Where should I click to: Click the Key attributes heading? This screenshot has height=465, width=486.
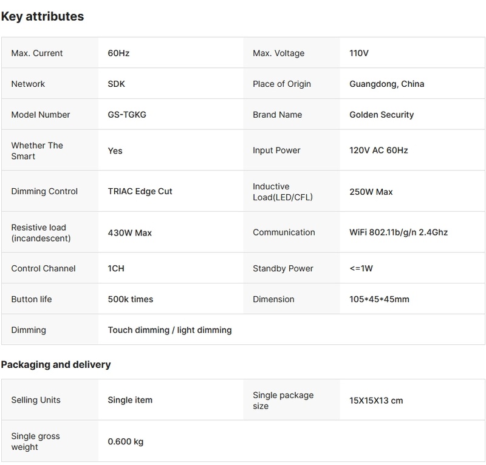point(43,16)
